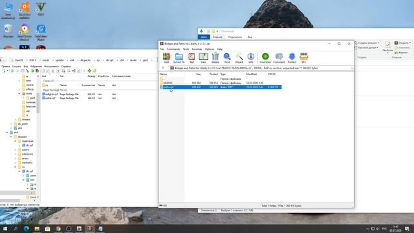Expand the gta5 folder in OpenIV tree
Viewport: 414px width, 233px height.
(x=23, y=98)
